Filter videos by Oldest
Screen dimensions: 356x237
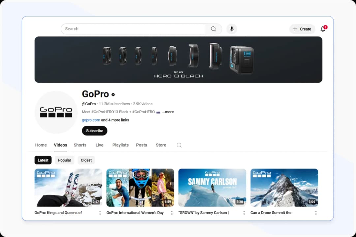tap(86, 160)
